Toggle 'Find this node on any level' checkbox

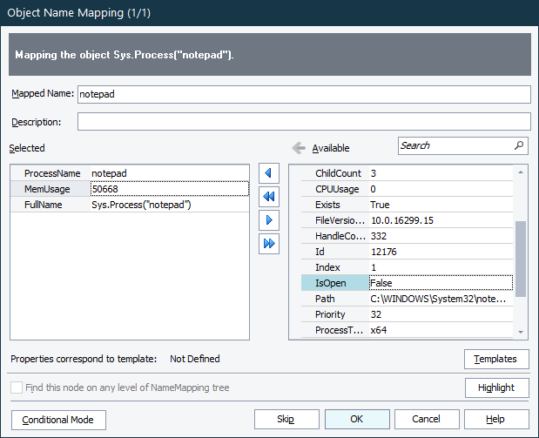click(x=17, y=387)
